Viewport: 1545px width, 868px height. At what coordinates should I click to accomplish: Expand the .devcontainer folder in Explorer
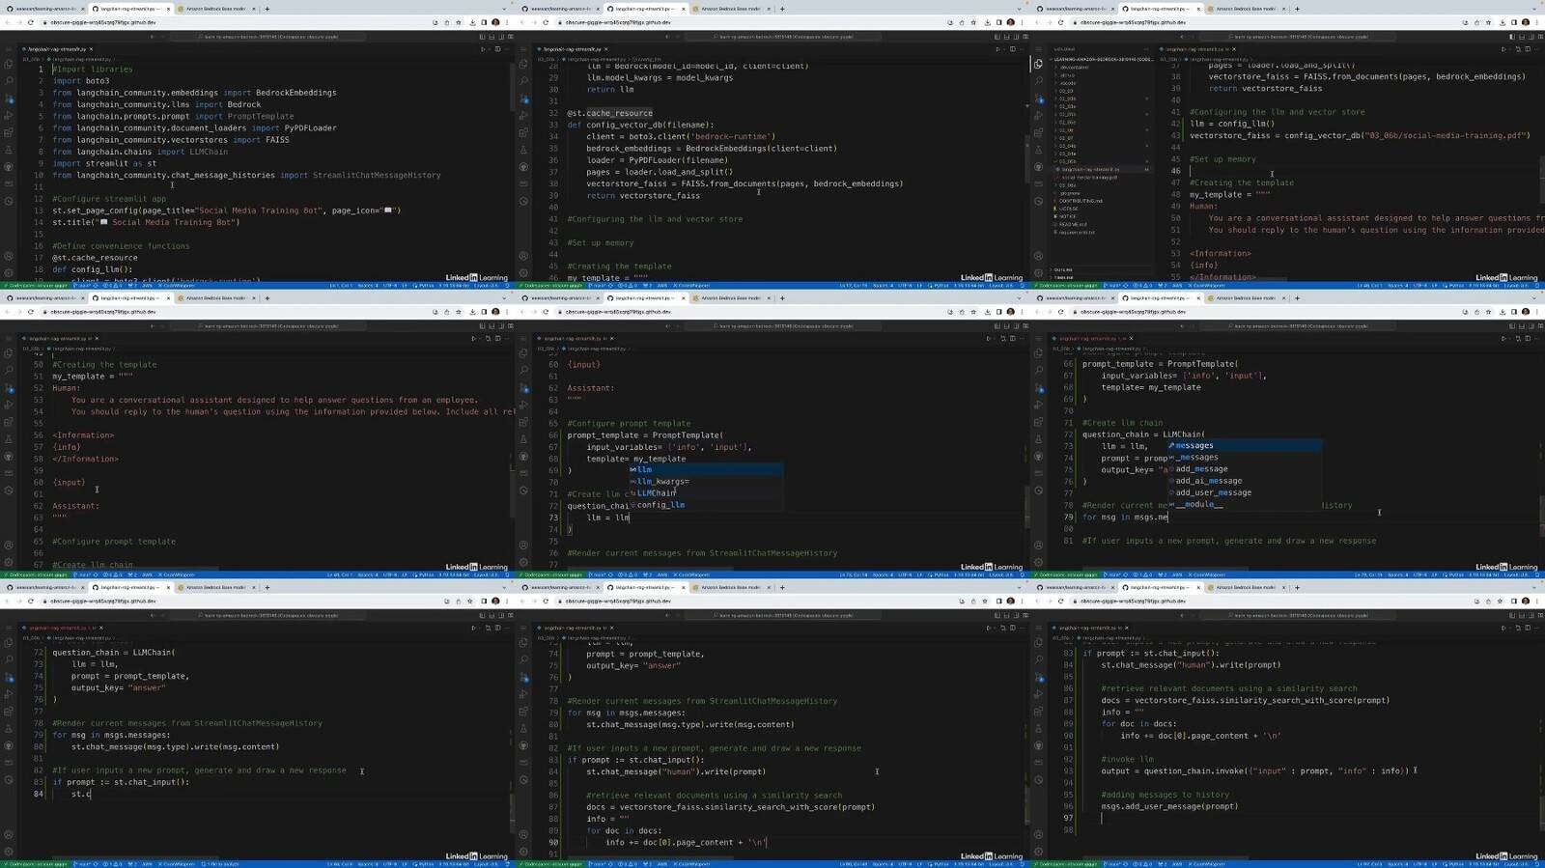pyautogui.click(x=1074, y=67)
